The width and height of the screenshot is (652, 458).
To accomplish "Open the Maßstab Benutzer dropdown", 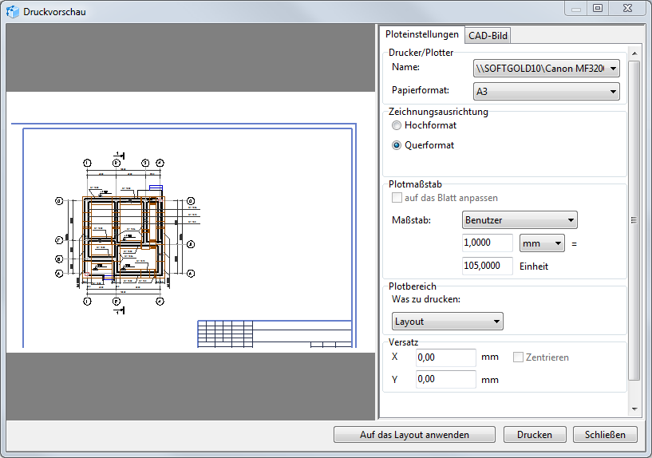I will click(x=519, y=219).
